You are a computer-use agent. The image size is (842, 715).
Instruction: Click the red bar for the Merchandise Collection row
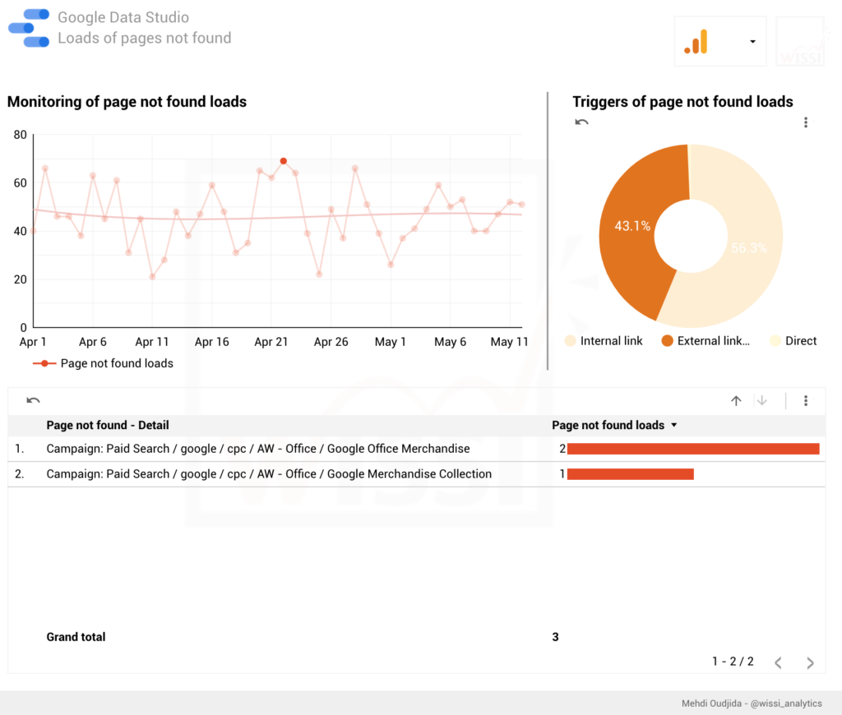click(x=631, y=474)
